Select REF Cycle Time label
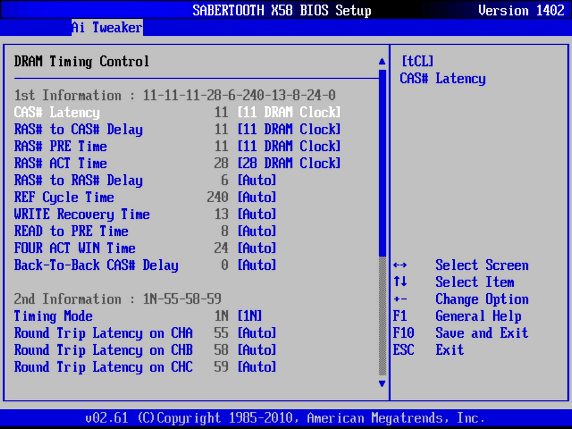The width and height of the screenshot is (572, 429). click(x=64, y=198)
